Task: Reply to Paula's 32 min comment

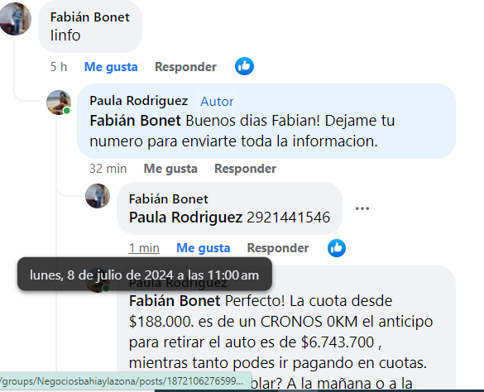Action: 245,169
